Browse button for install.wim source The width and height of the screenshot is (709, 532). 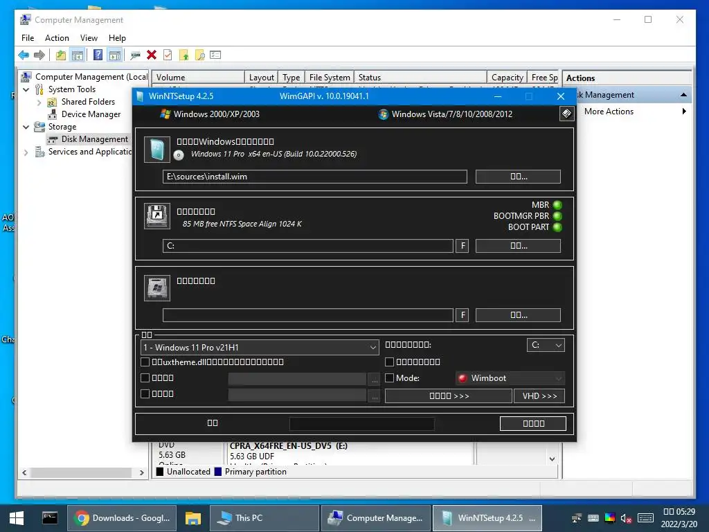[x=518, y=177]
